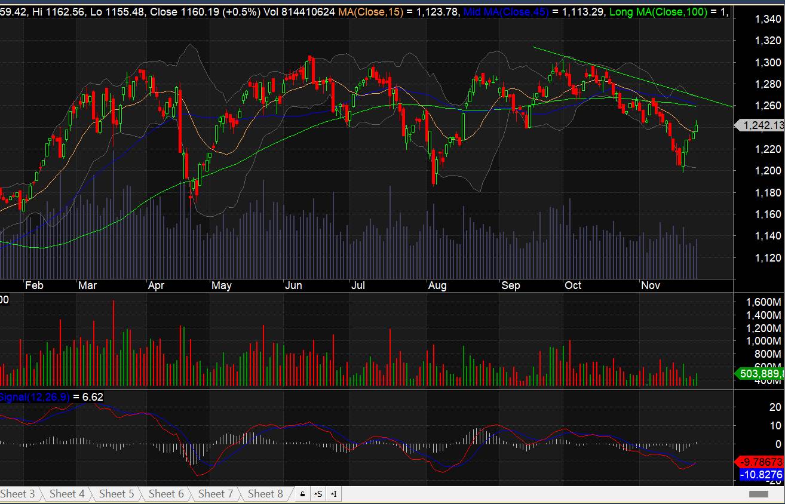The image size is (785, 504).
Task: Click the Mar label on the date axis
Action: [88, 285]
